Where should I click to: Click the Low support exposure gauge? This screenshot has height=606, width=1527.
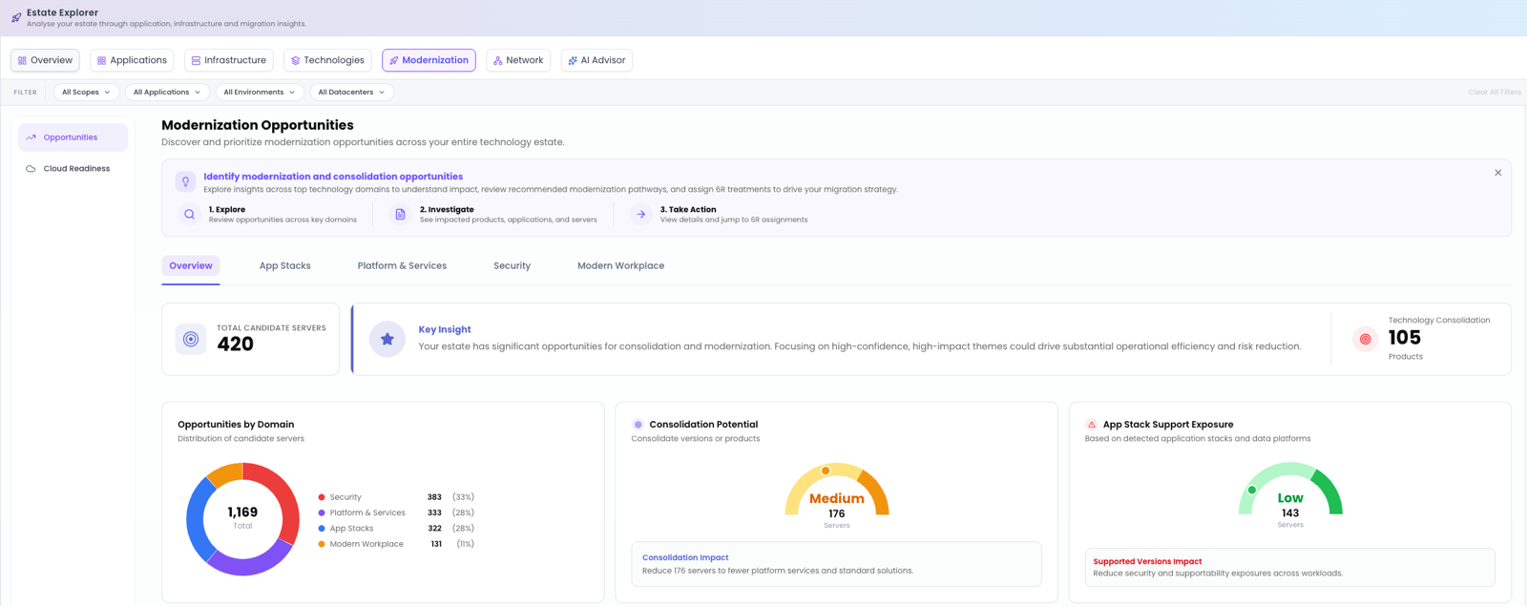click(1290, 490)
